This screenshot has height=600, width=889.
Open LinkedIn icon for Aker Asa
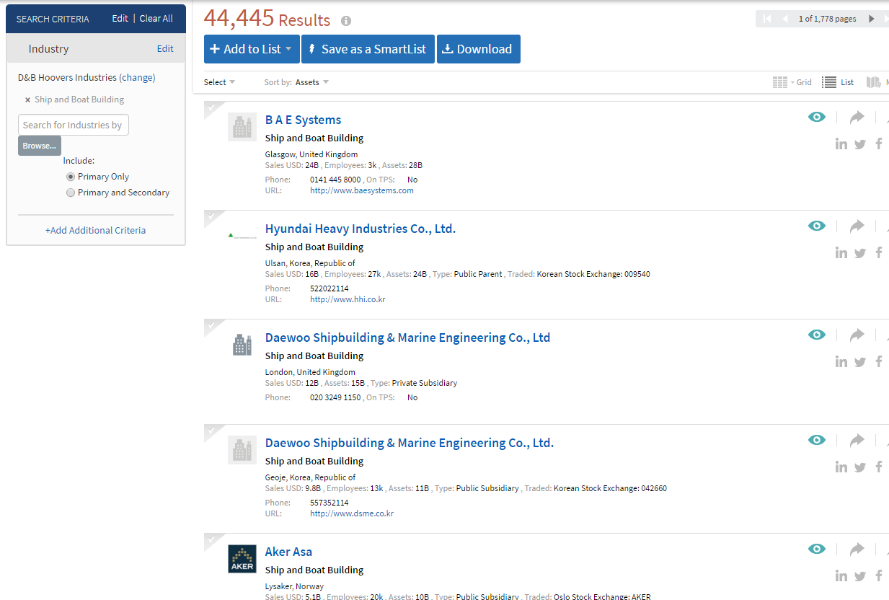pyautogui.click(x=841, y=575)
